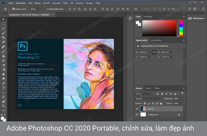
Task: Select the Move tool in toolbar
Action: tap(3, 19)
